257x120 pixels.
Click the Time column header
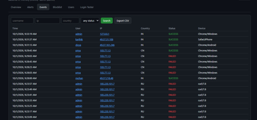(x=15, y=28)
